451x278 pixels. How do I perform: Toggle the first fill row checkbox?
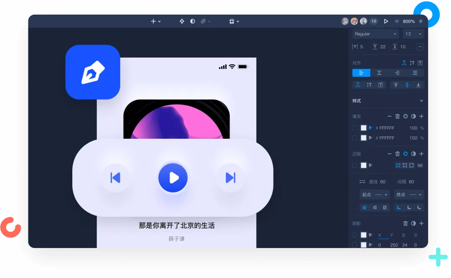[355, 128]
